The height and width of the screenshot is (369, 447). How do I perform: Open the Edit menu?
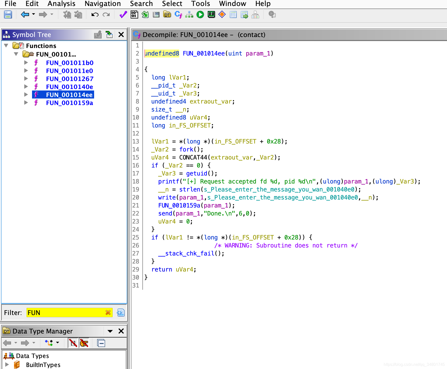click(32, 3)
